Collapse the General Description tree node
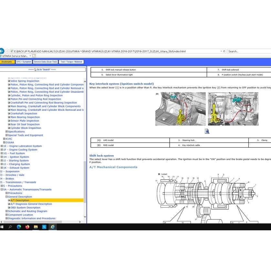The height and width of the screenshot is (271, 271). (6, 197)
